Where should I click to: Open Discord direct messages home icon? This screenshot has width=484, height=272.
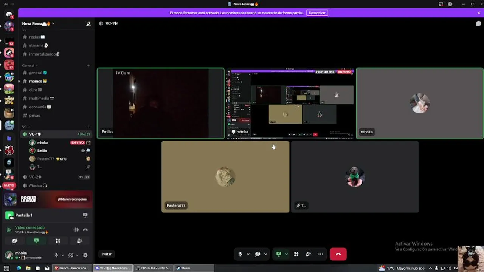pos(9,14)
